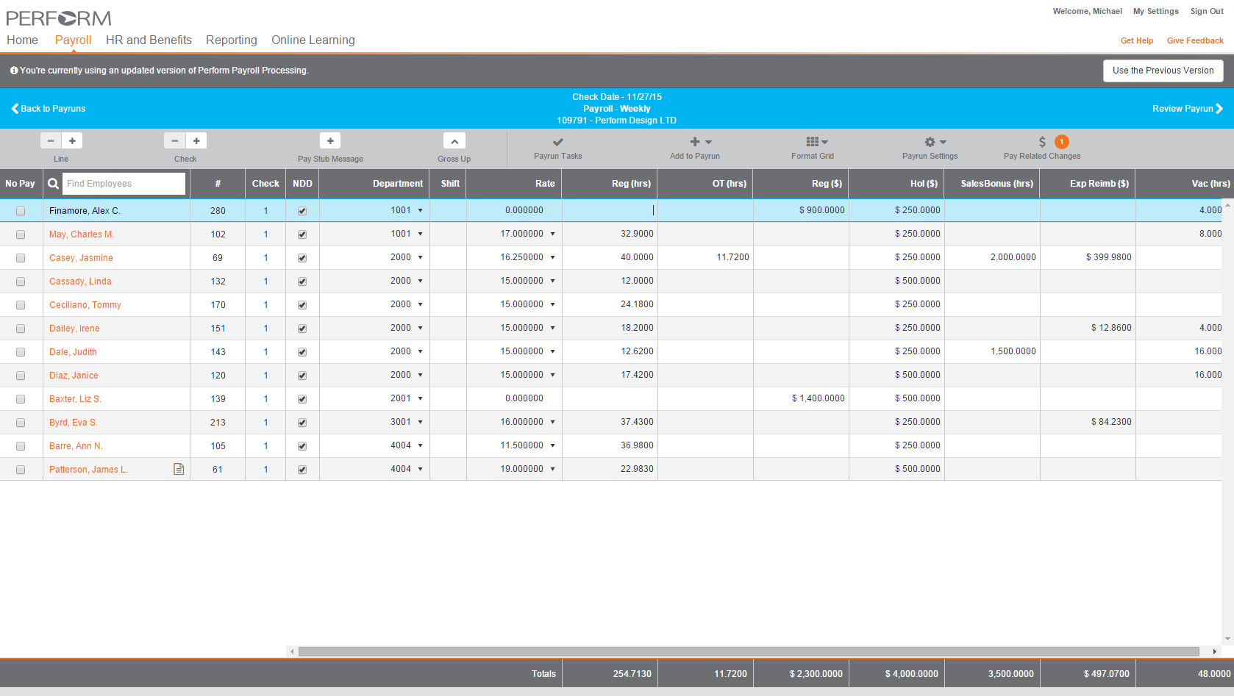Click the horizontal scrollbar right arrow
The width and height of the screenshot is (1234, 696).
click(1214, 651)
